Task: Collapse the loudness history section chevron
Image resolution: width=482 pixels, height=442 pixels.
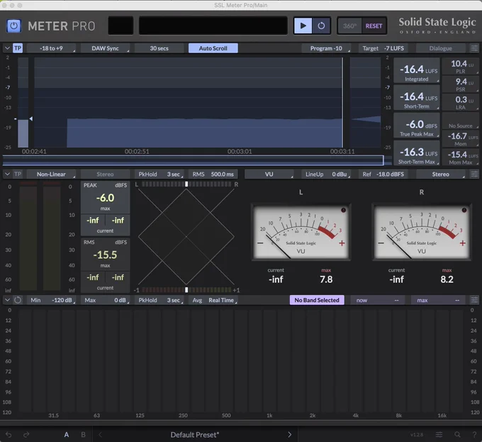Action: coord(7,48)
